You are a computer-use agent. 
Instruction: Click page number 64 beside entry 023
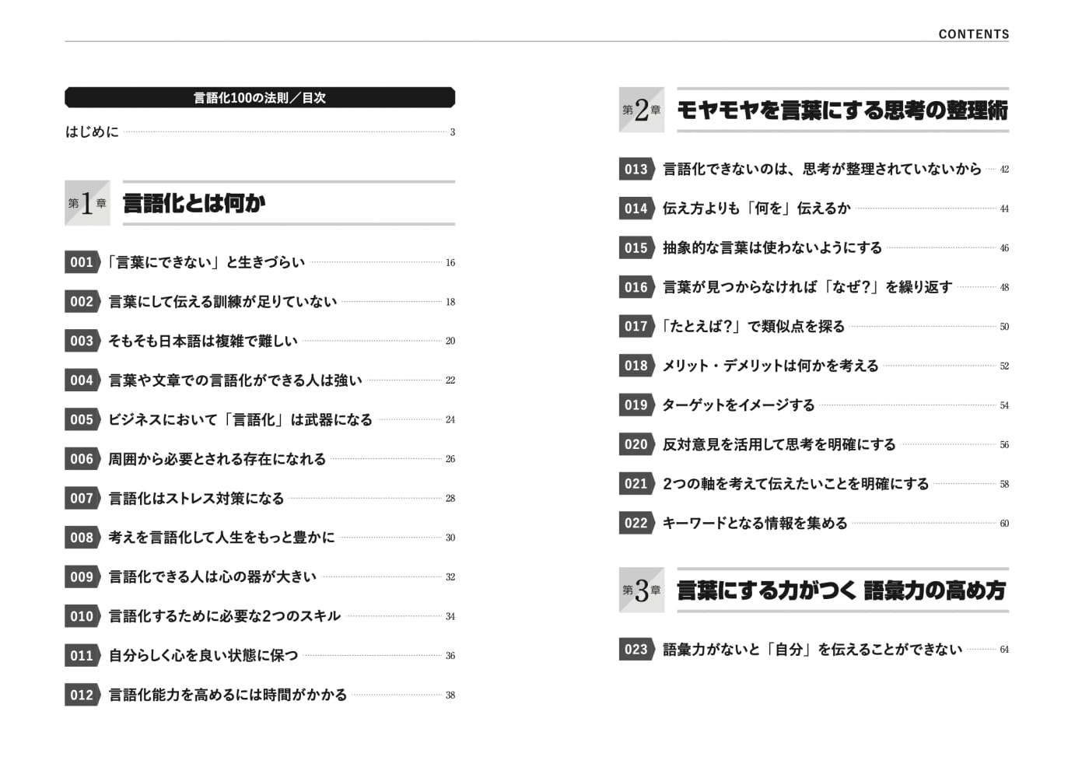click(x=1004, y=650)
